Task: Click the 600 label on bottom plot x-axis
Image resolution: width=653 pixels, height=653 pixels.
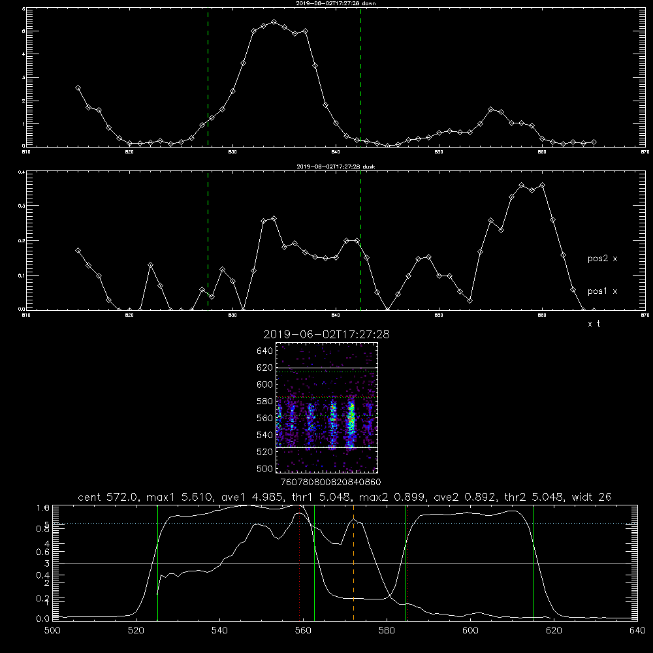Action: point(471,631)
